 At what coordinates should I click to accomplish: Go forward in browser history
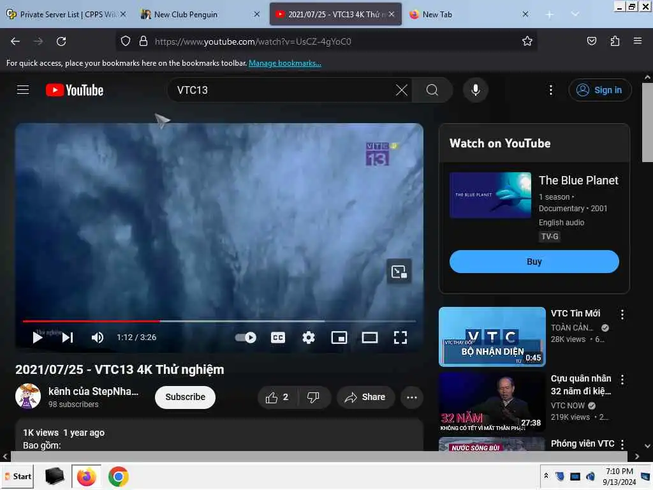[x=38, y=41]
